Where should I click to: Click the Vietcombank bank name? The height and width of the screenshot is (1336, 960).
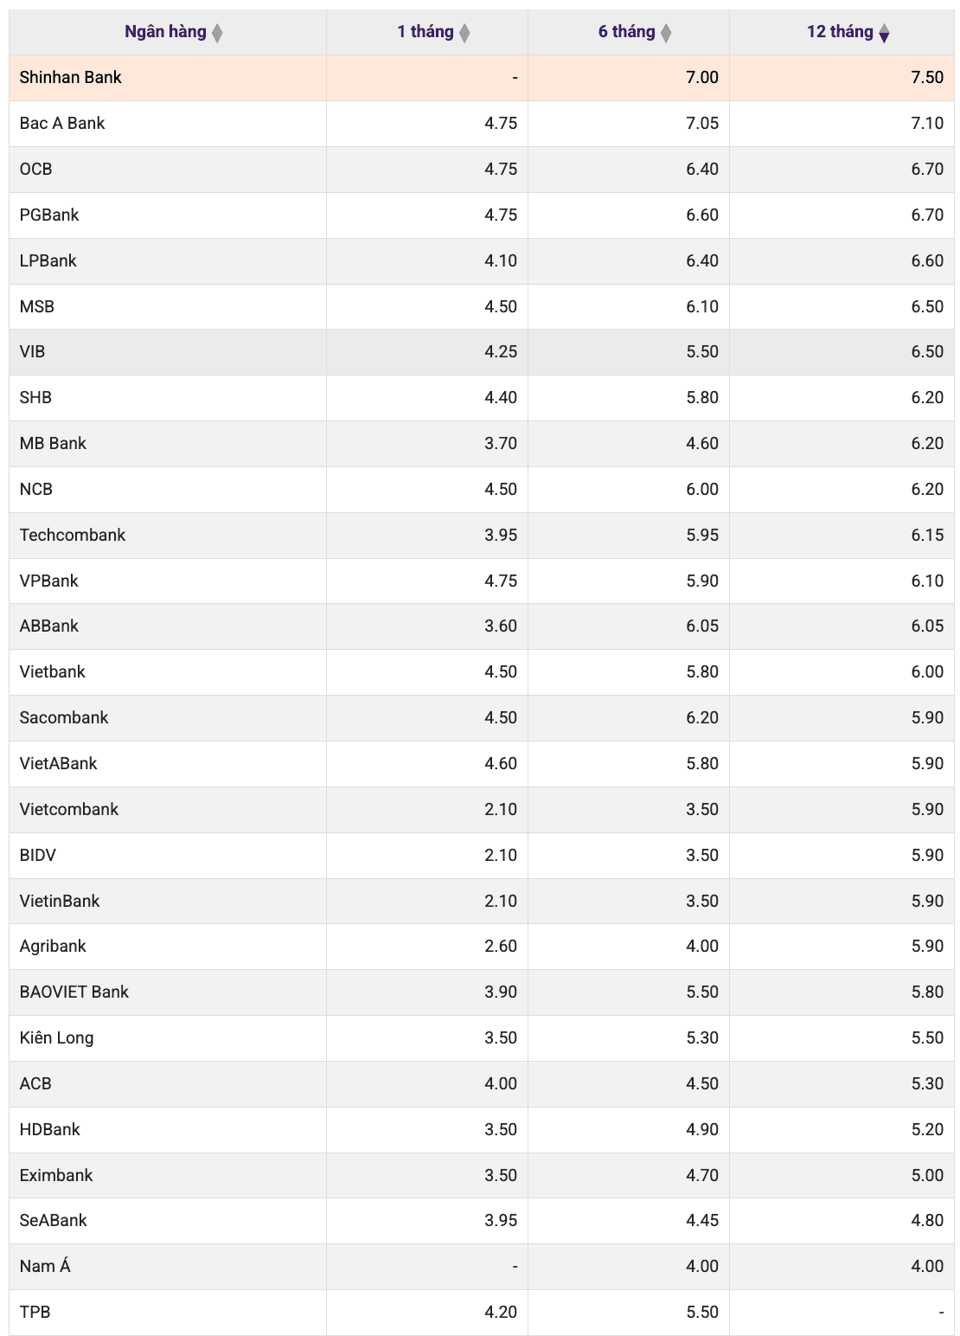tap(69, 809)
